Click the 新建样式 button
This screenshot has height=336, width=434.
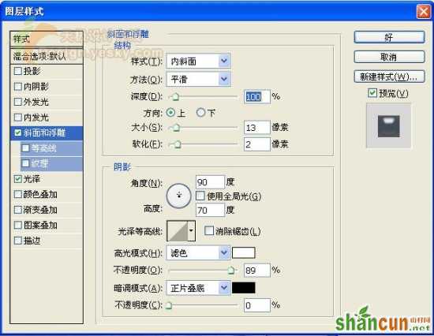389,77
